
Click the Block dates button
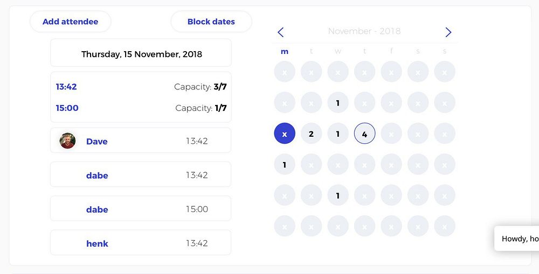coord(211,22)
